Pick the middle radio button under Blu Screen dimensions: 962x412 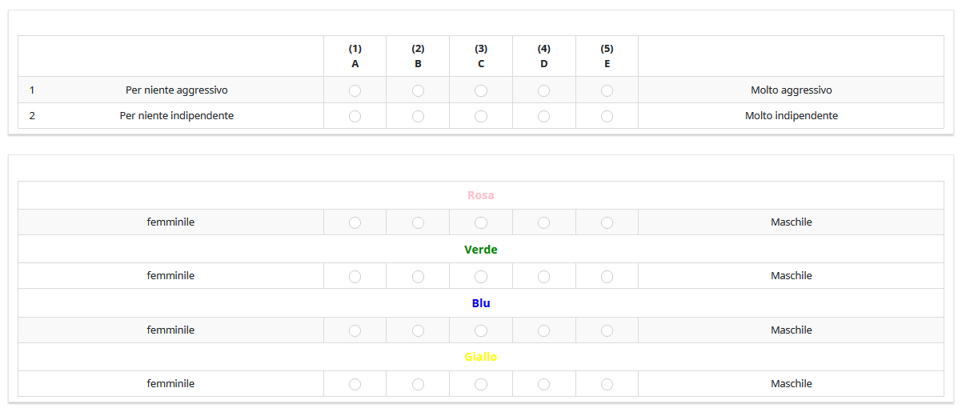[481, 330]
